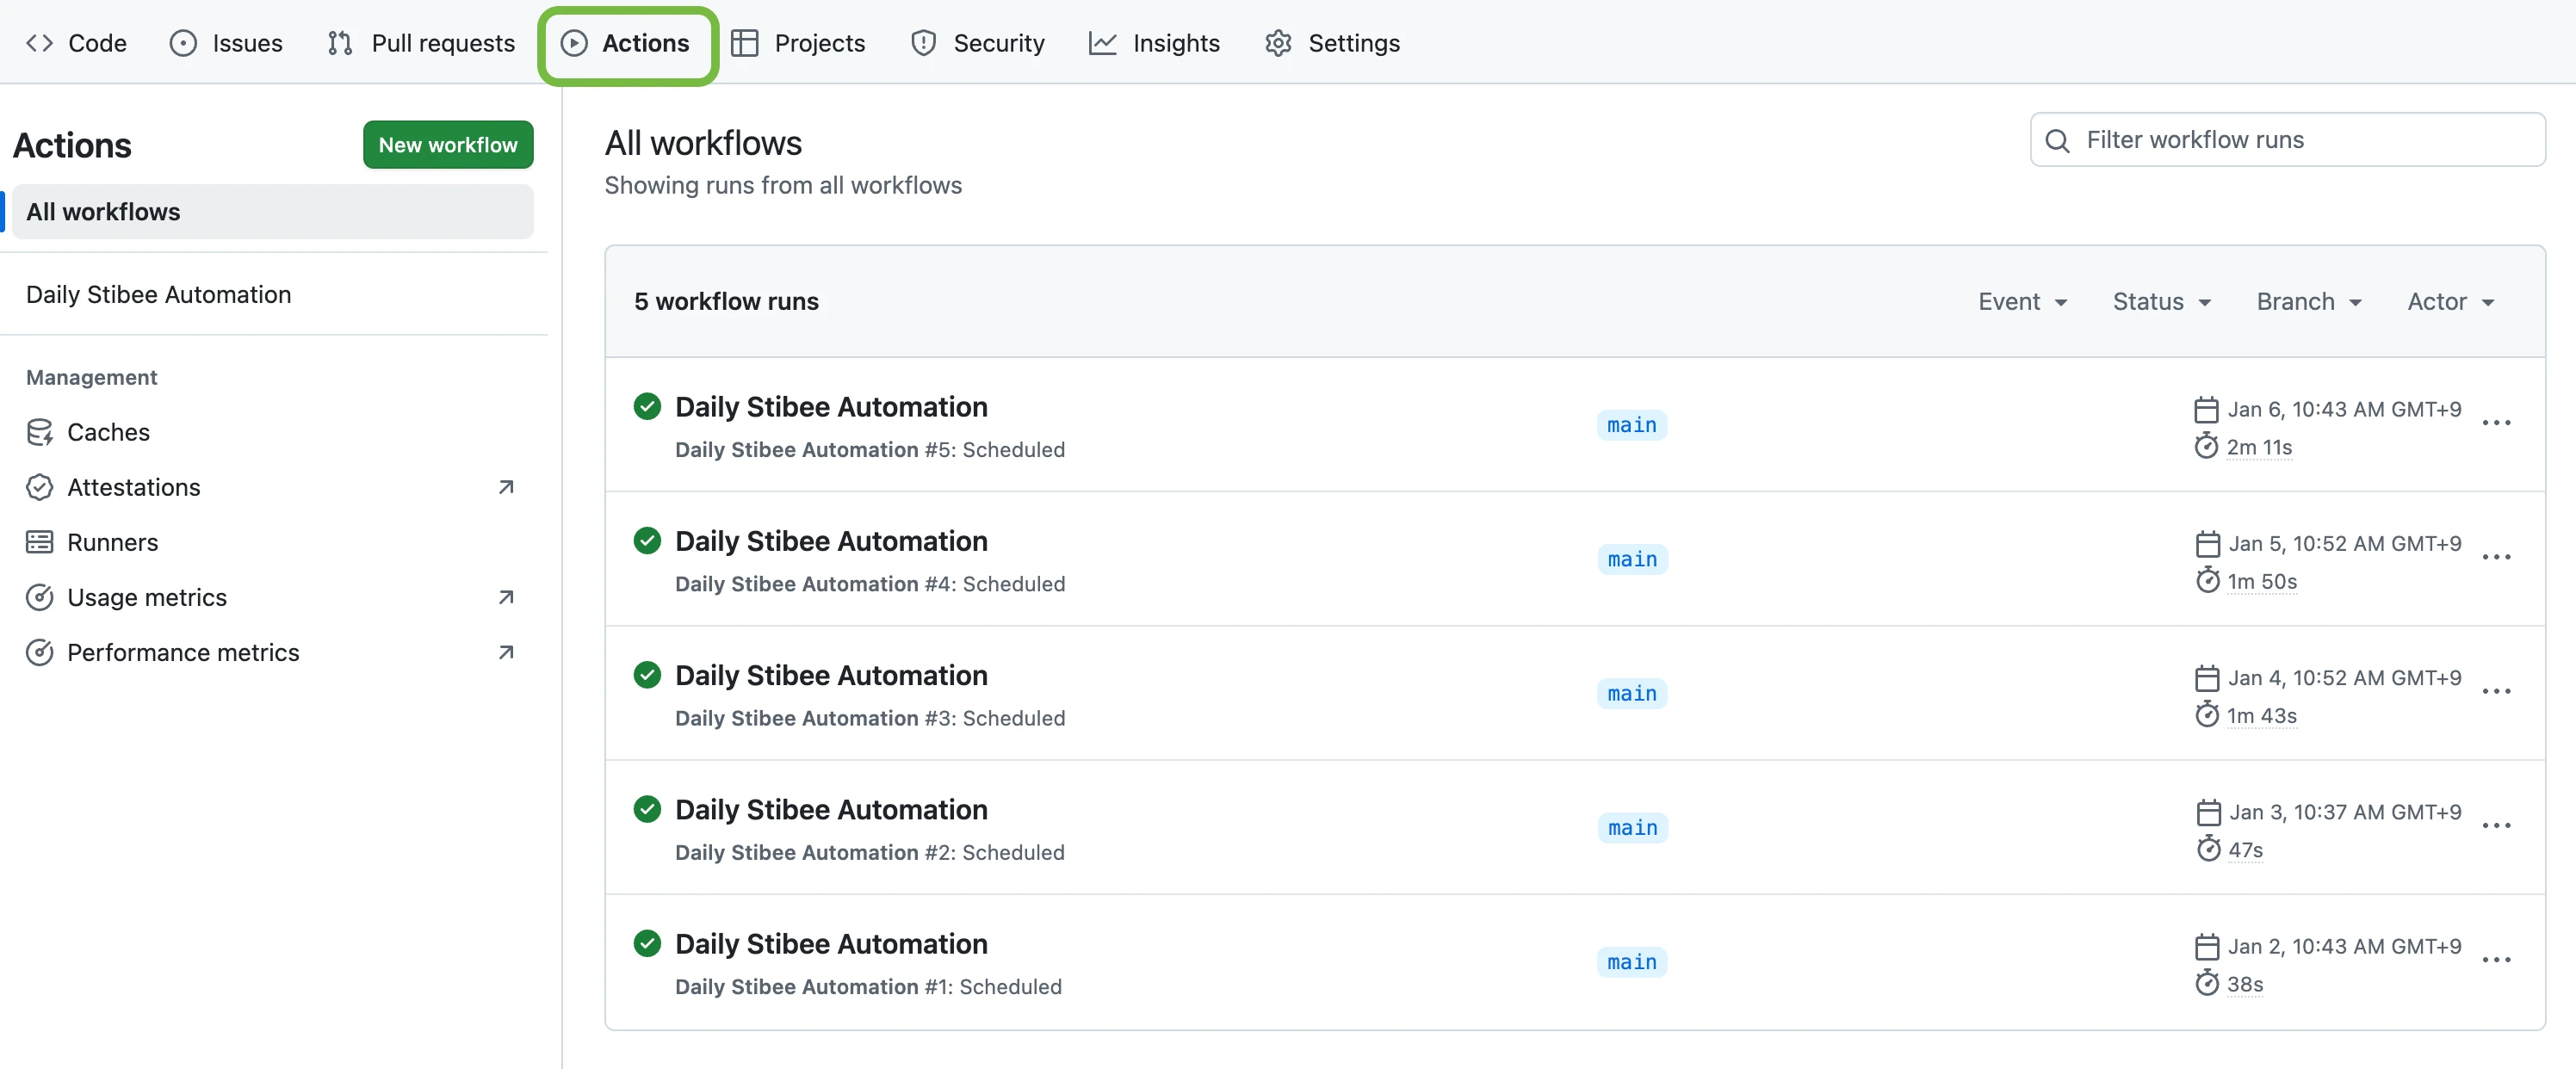Open three-dot menu for run #1
The height and width of the screenshot is (1069, 2576).
click(x=2496, y=960)
